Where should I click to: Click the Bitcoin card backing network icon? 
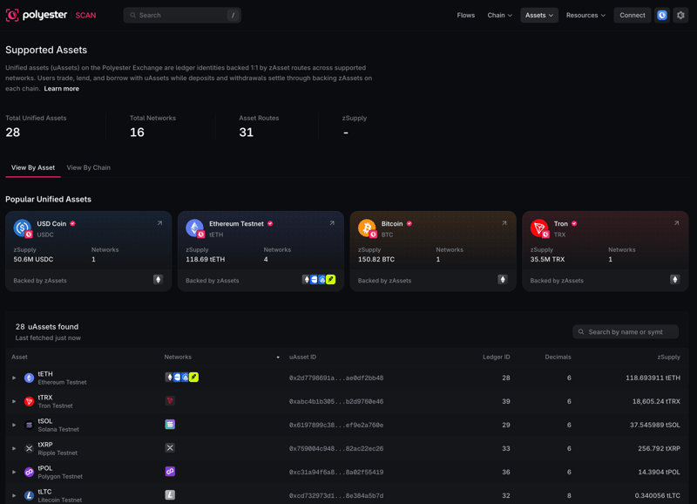[x=503, y=279]
